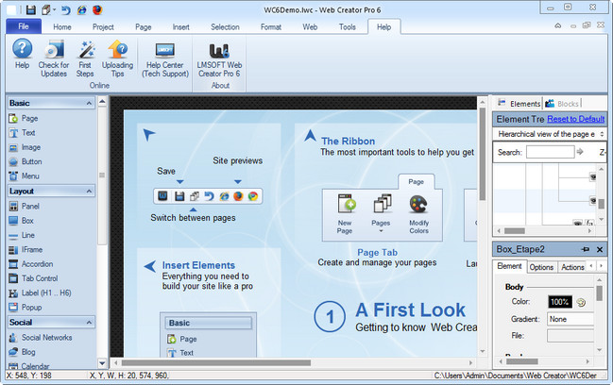
Task: Click Reset to Default link
Action: pyautogui.click(x=576, y=119)
